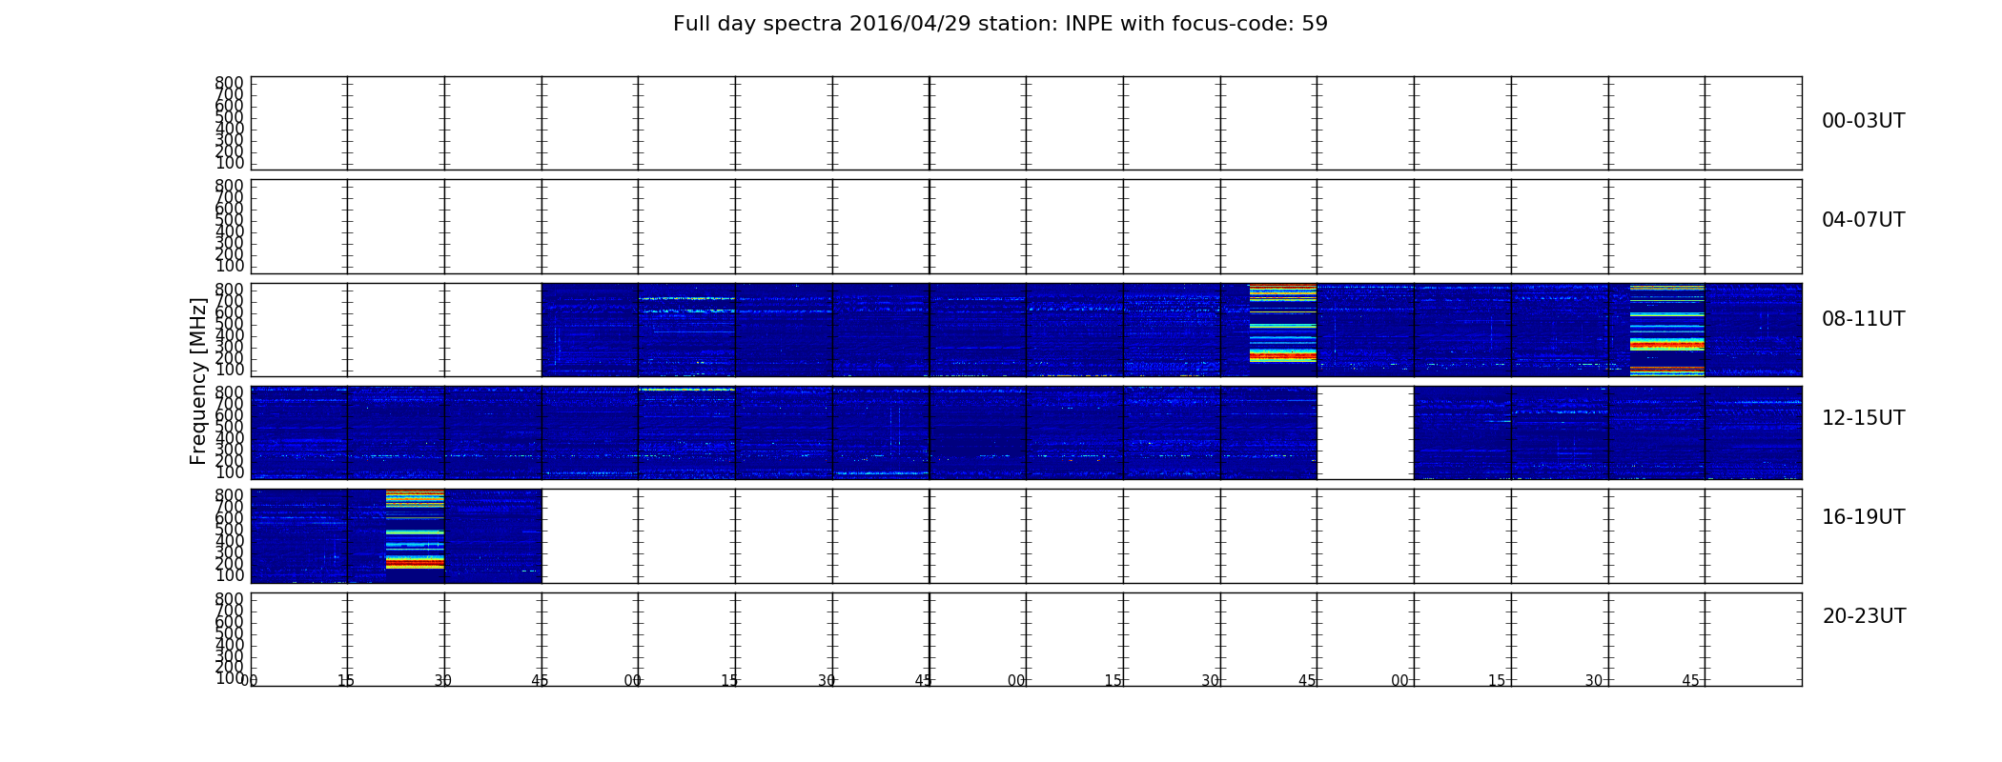This screenshot has width=2002, height=762.
Task: Select the "20-23UT" row label
Action: click(1864, 616)
